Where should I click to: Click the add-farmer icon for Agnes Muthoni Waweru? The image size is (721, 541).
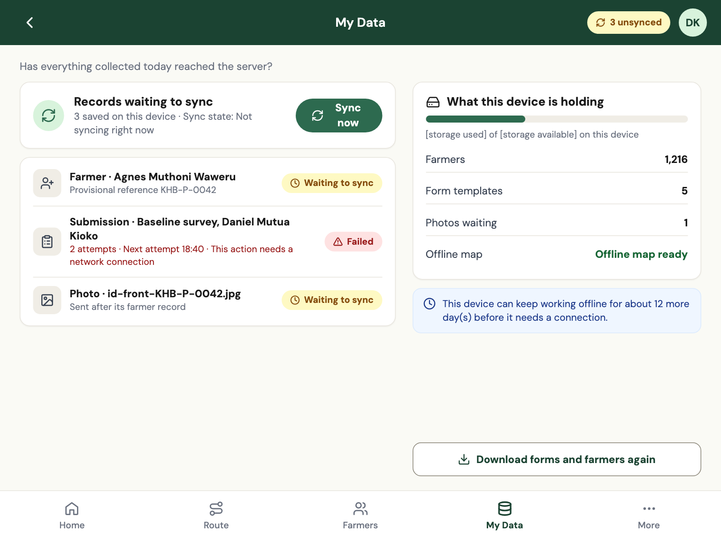point(47,183)
